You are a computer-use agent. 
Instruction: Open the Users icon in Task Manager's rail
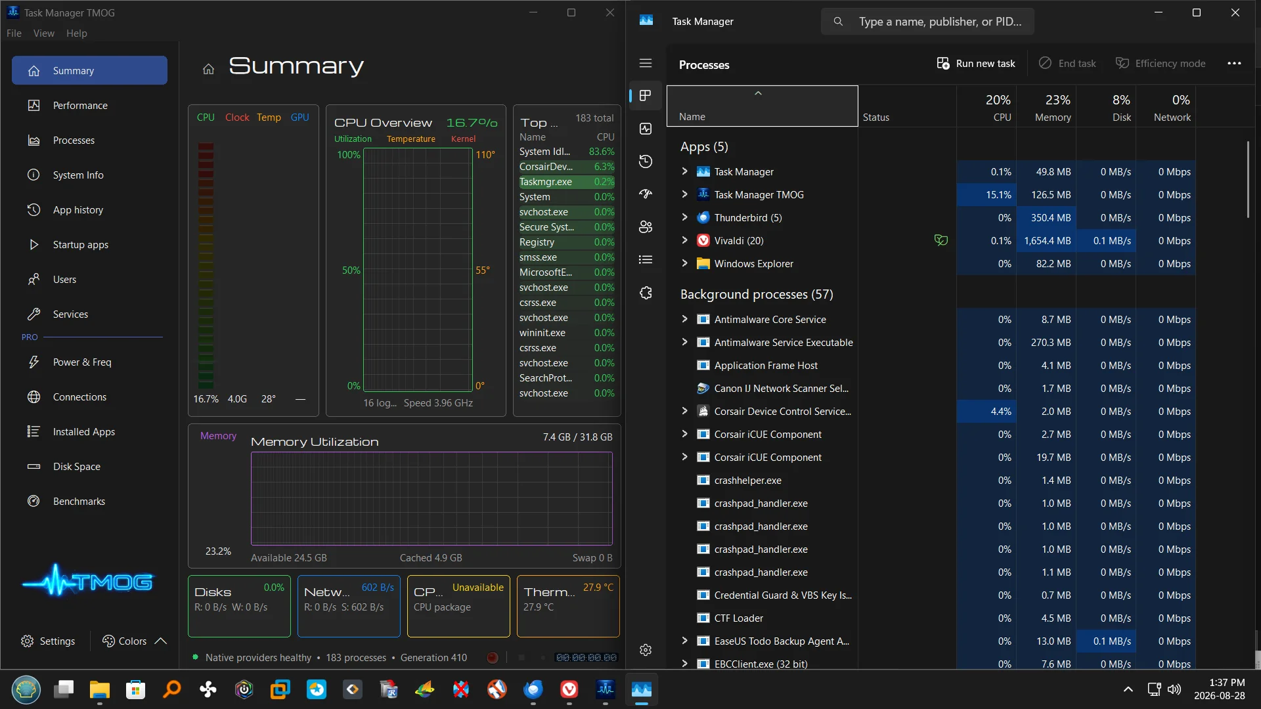point(646,226)
